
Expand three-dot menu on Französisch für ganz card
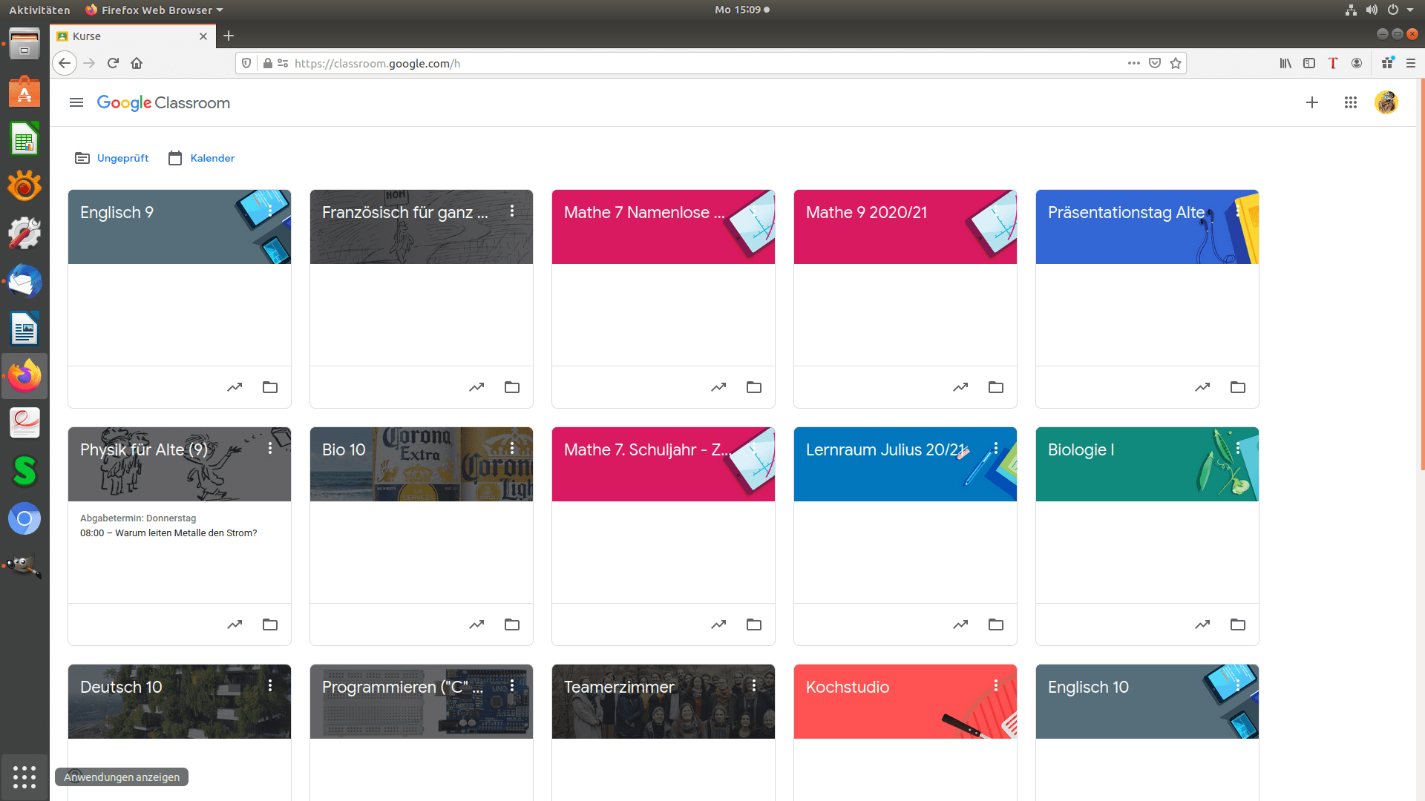pyautogui.click(x=512, y=211)
